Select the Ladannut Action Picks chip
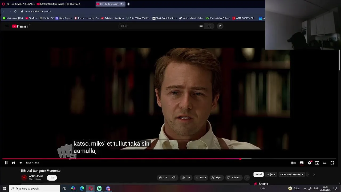 291,174
